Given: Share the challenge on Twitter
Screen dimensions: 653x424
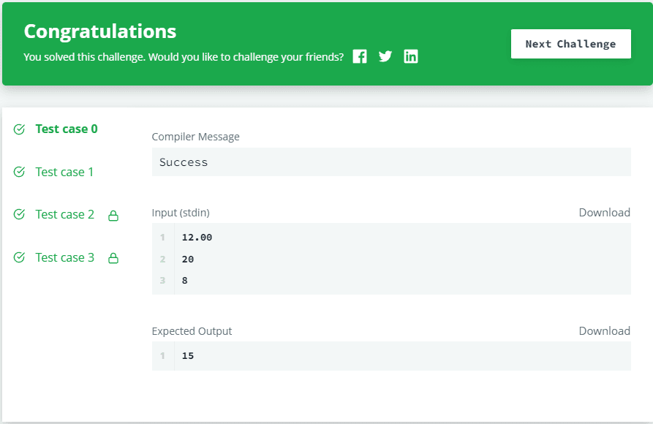Looking at the screenshot, I should [385, 56].
